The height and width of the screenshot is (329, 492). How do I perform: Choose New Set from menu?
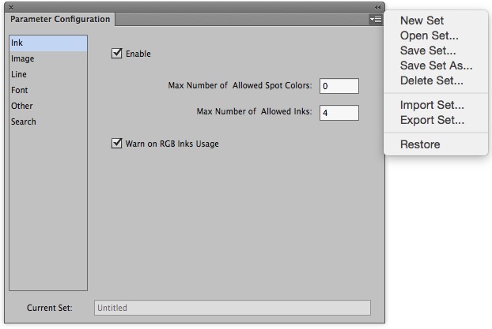point(422,21)
